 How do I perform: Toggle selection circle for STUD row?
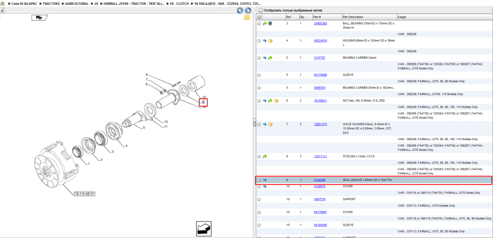coord(259,156)
